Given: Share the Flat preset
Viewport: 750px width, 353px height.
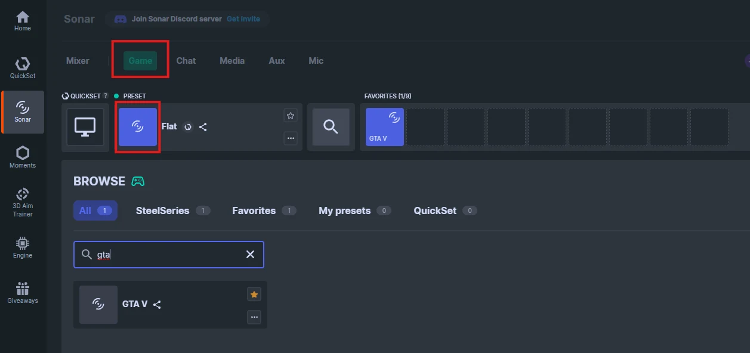Looking at the screenshot, I should click(x=203, y=127).
